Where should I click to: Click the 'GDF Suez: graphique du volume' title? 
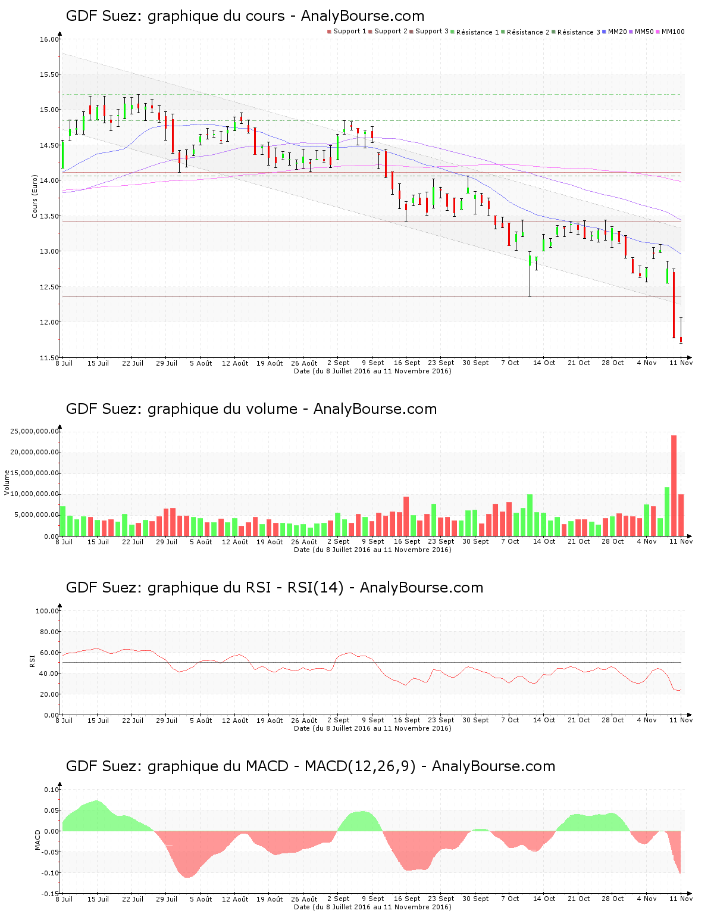pyautogui.click(x=181, y=409)
